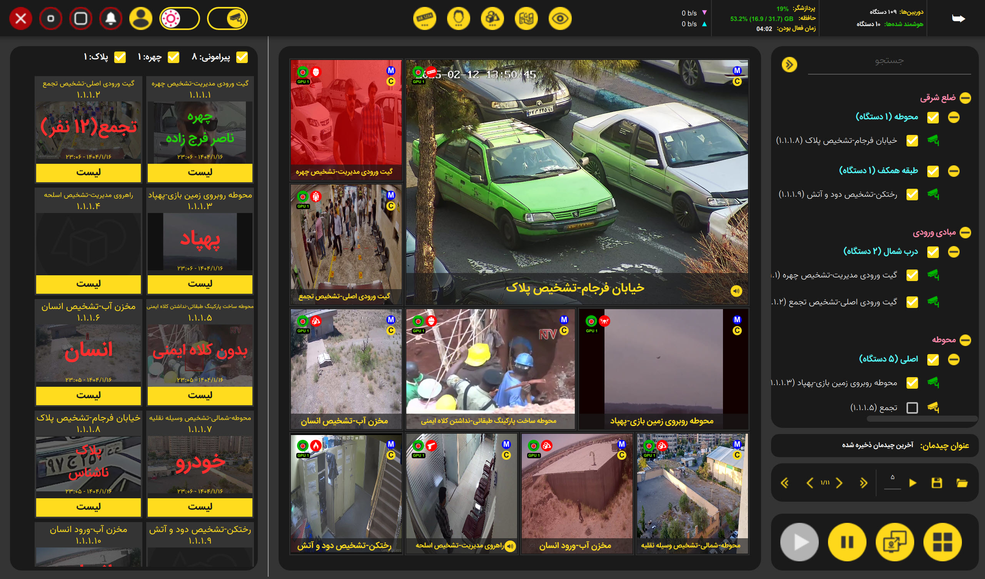Click the eye monitoring icon in top toolbar
Image resolution: width=985 pixels, height=579 pixels.
(x=560, y=18)
